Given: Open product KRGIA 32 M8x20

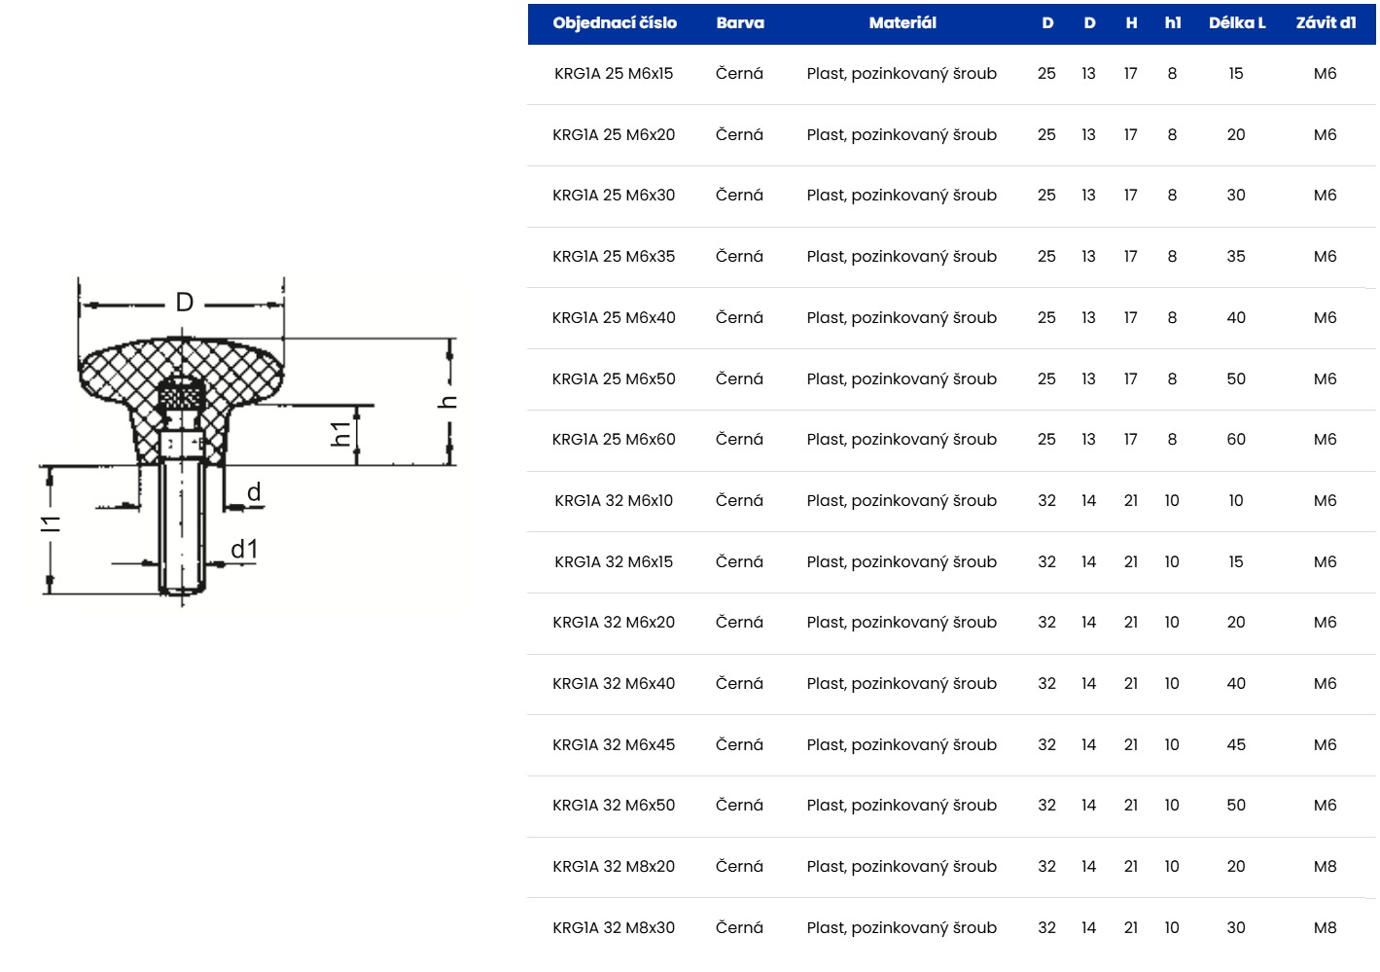Looking at the screenshot, I should 614,867.
